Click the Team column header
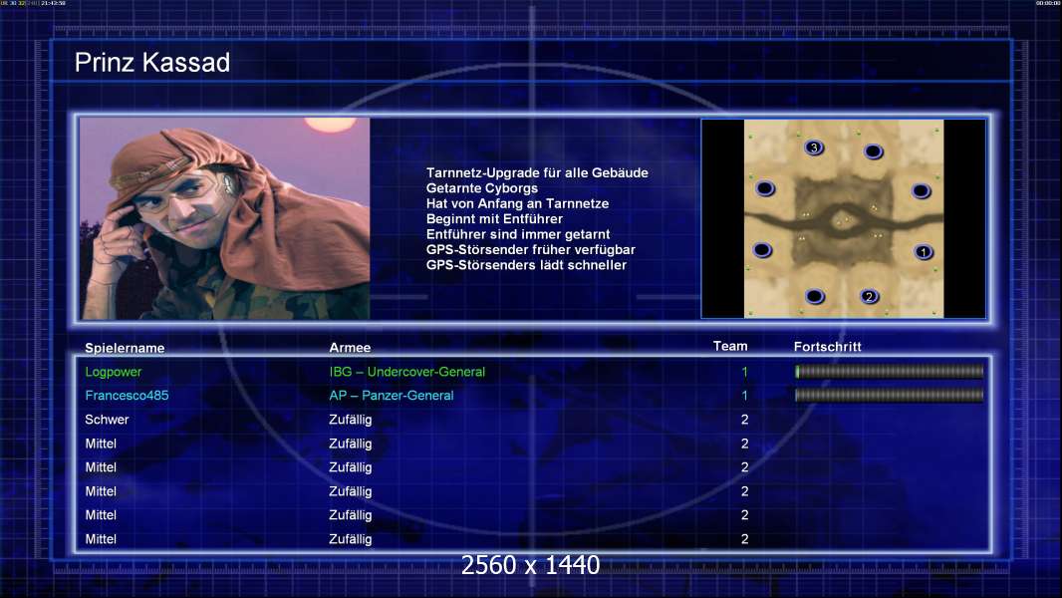The width and height of the screenshot is (1062, 598). 730,346
